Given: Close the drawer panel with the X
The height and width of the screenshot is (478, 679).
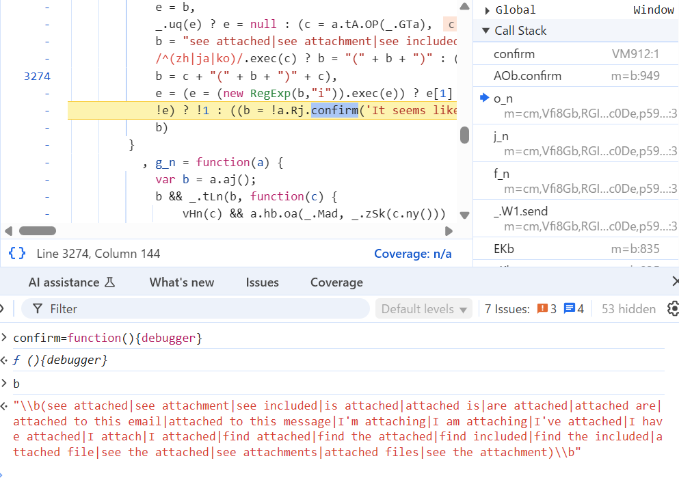Looking at the screenshot, I should point(676,282).
